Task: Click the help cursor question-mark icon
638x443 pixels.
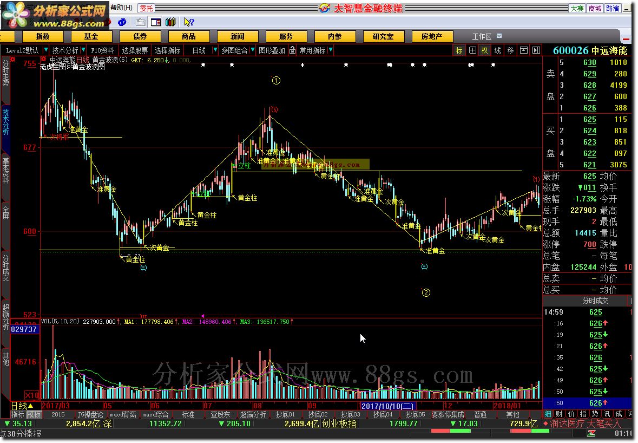Action: [x=189, y=22]
